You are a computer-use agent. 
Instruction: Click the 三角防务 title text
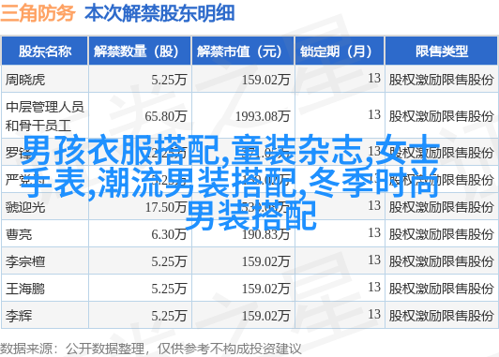(38, 13)
